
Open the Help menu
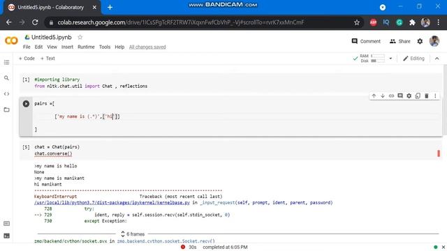click(119, 47)
